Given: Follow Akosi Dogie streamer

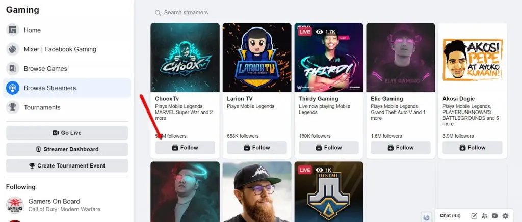Looking at the screenshot, I should coord(472,148).
